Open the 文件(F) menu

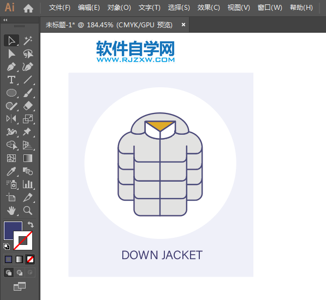click(x=60, y=8)
